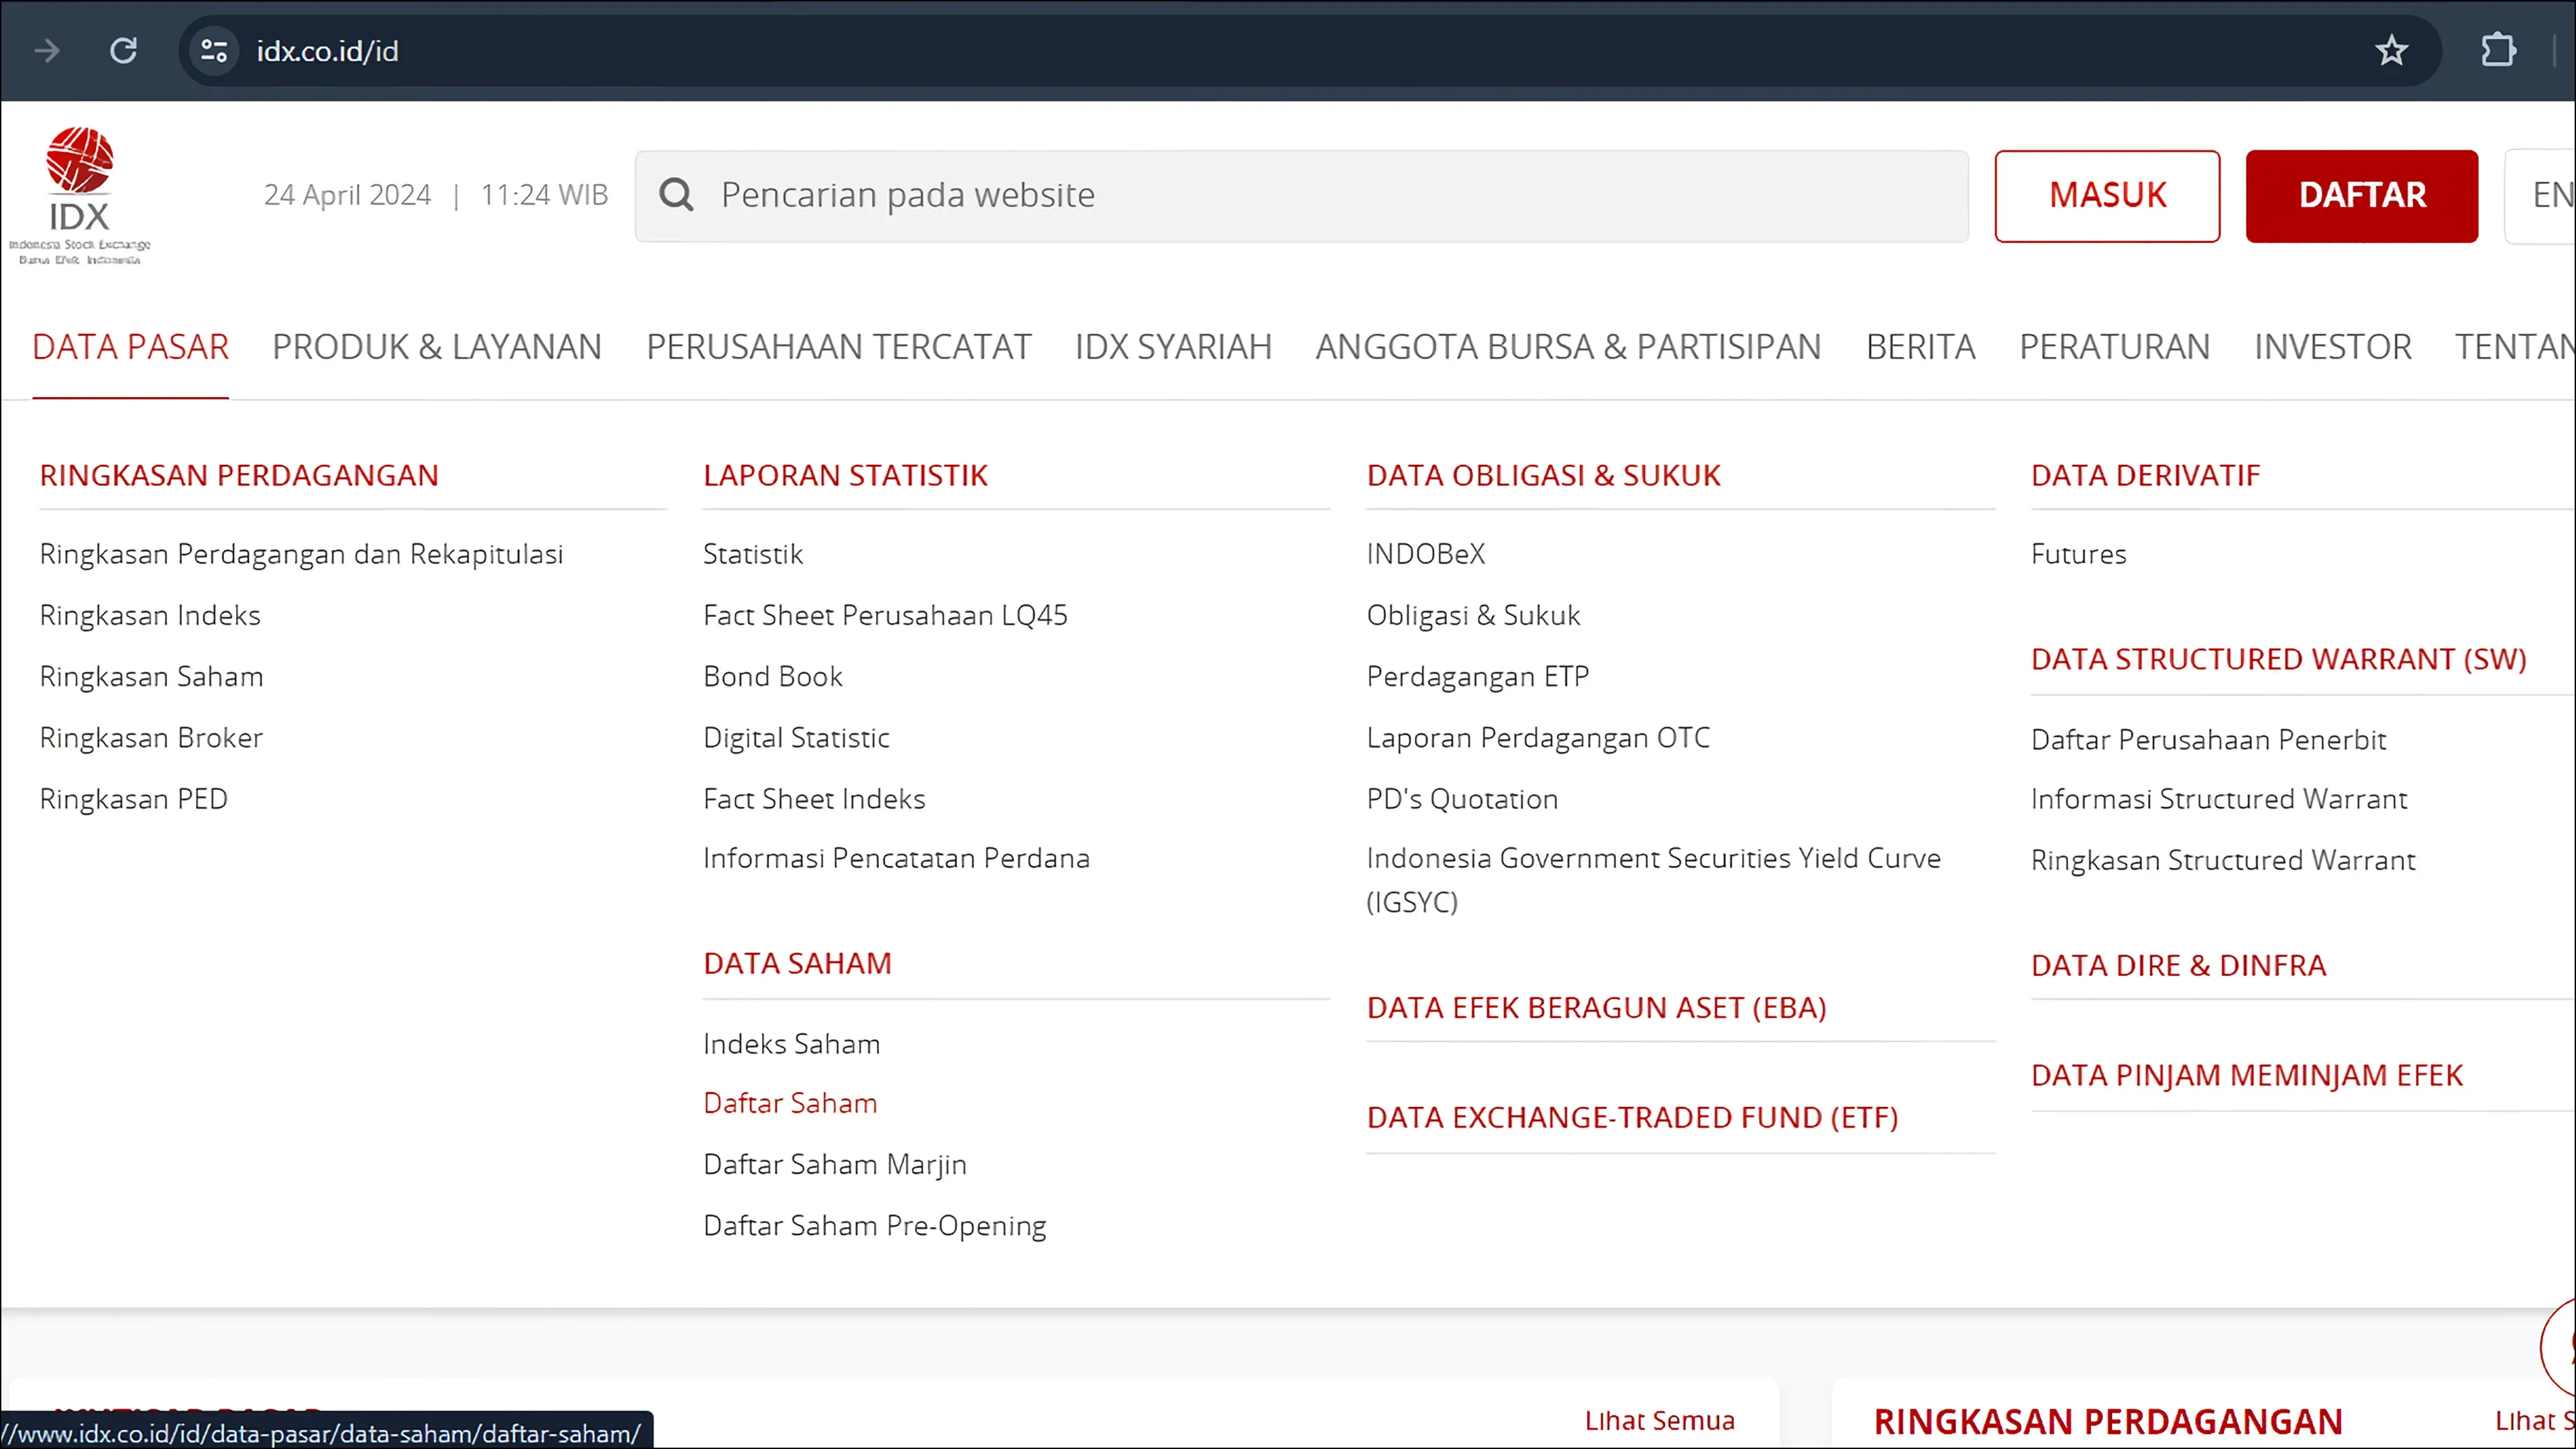The width and height of the screenshot is (2576, 1449).
Task: Select the DATA PASAR menu tab
Action: (x=130, y=347)
